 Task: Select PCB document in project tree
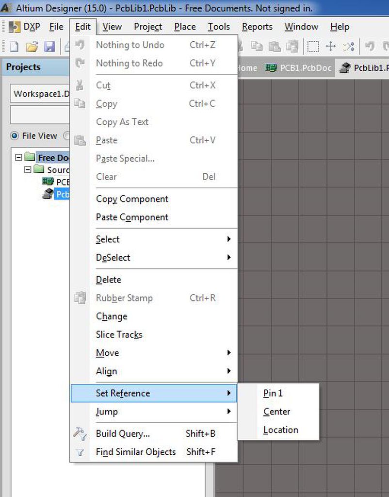click(x=62, y=182)
